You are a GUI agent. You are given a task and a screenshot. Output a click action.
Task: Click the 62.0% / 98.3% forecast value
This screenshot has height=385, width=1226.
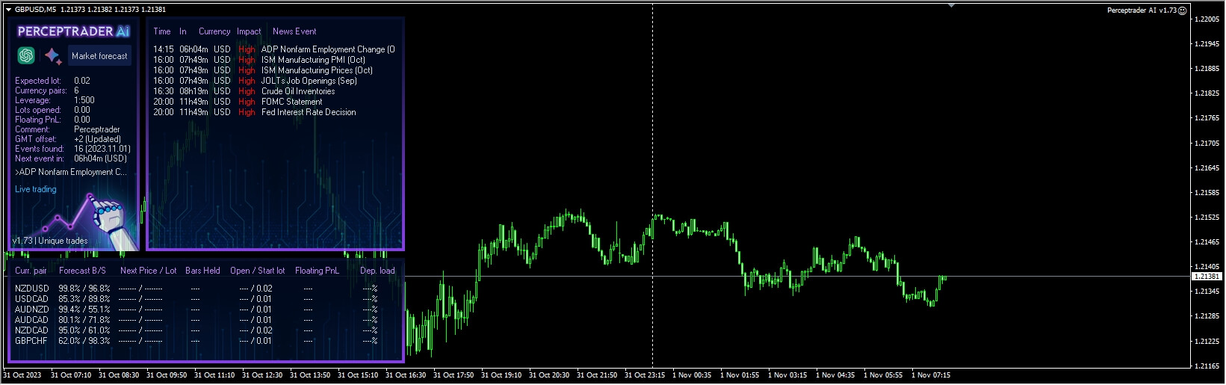(x=84, y=341)
